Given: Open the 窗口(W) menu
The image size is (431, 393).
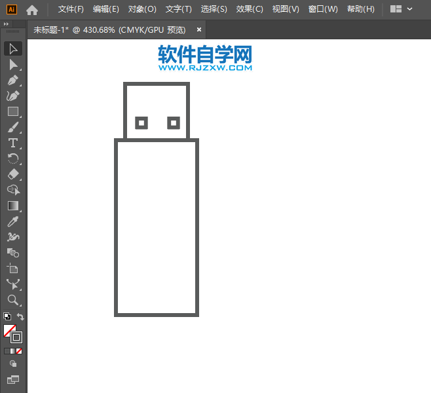Looking at the screenshot, I should click(x=323, y=9).
